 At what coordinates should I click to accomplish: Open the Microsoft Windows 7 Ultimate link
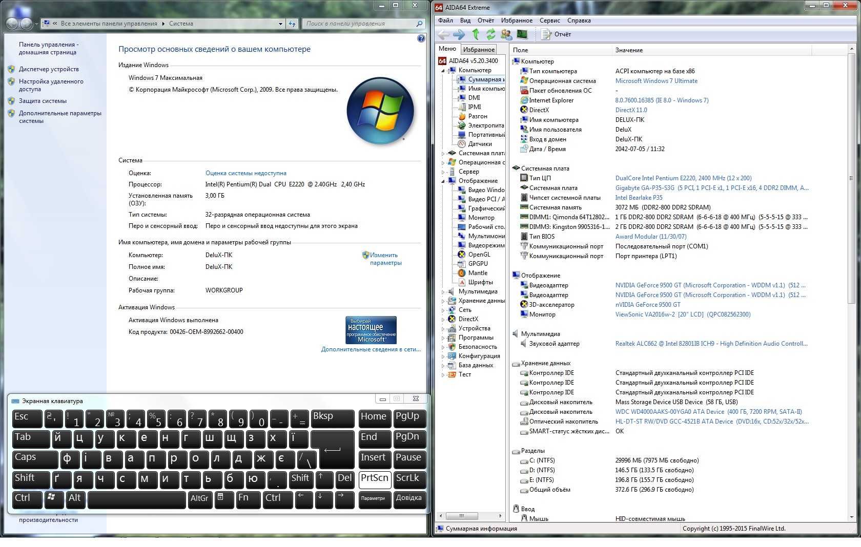pyautogui.click(x=656, y=81)
